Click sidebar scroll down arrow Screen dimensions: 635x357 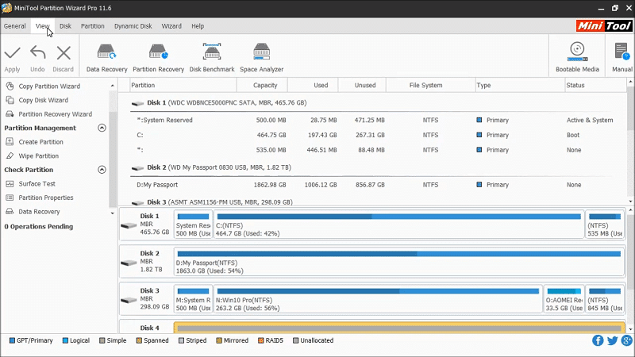[113, 213]
